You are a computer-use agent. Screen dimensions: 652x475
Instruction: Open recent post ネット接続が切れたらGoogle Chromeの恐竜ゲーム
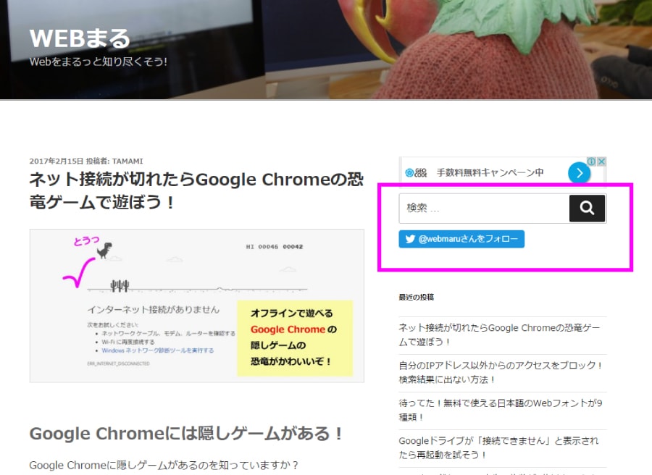point(499,335)
